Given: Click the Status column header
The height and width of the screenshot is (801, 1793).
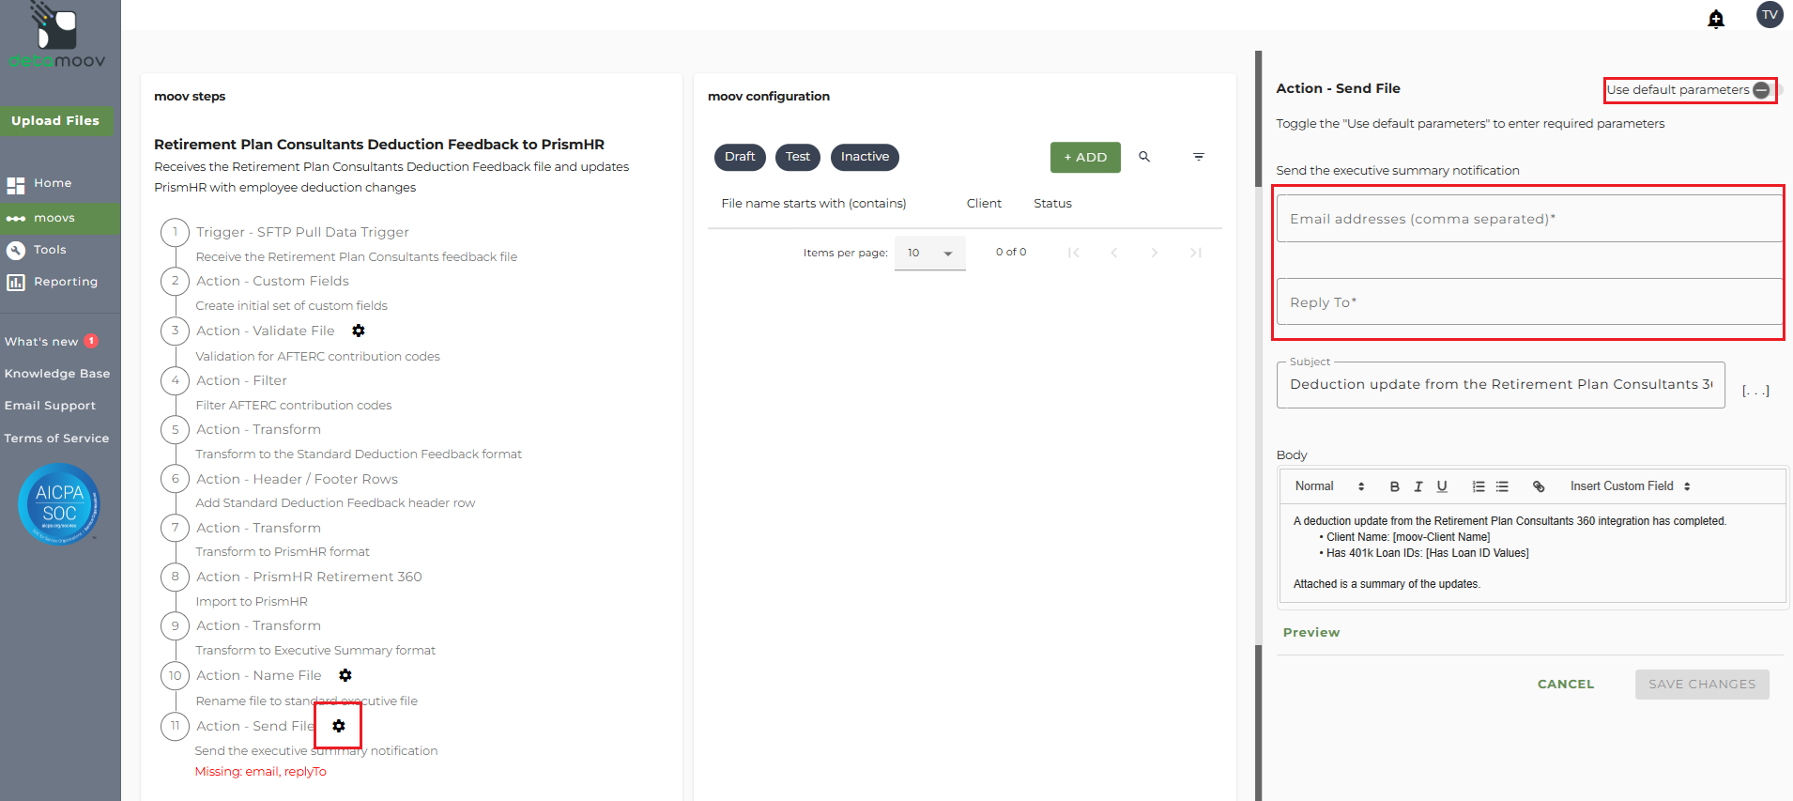Looking at the screenshot, I should point(1052,204).
